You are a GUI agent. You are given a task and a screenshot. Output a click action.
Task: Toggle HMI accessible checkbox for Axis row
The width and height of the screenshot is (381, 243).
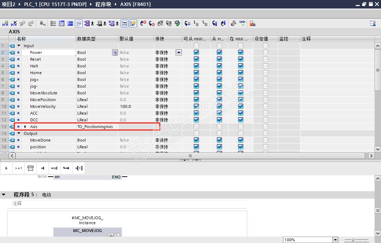tap(196, 127)
